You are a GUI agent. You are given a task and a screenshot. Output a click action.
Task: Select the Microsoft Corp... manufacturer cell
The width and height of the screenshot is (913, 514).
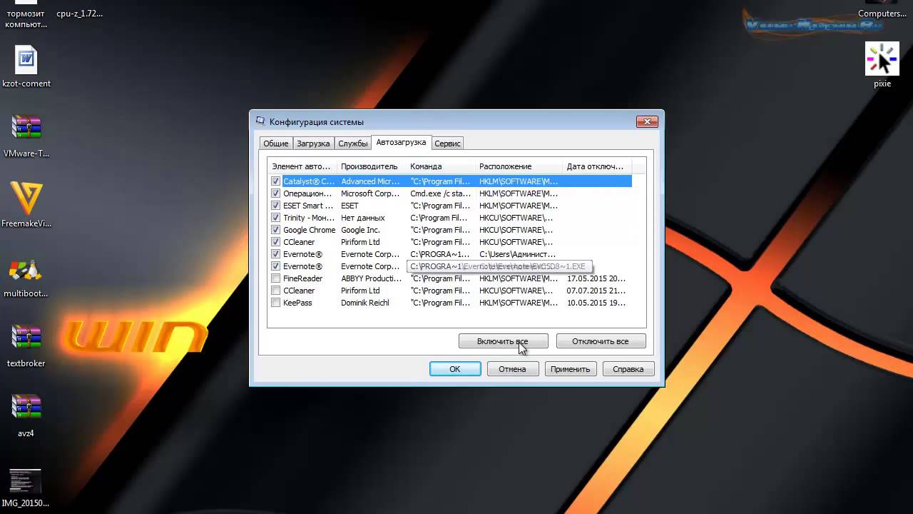pyautogui.click(x=370, y=193)
